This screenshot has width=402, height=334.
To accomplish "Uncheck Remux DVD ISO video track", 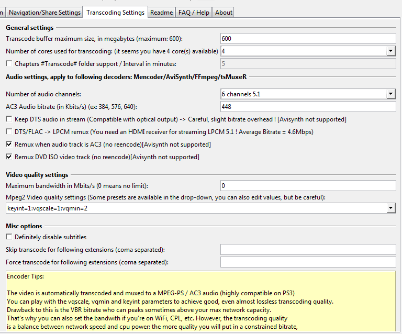I will click(x=9, y=157).
